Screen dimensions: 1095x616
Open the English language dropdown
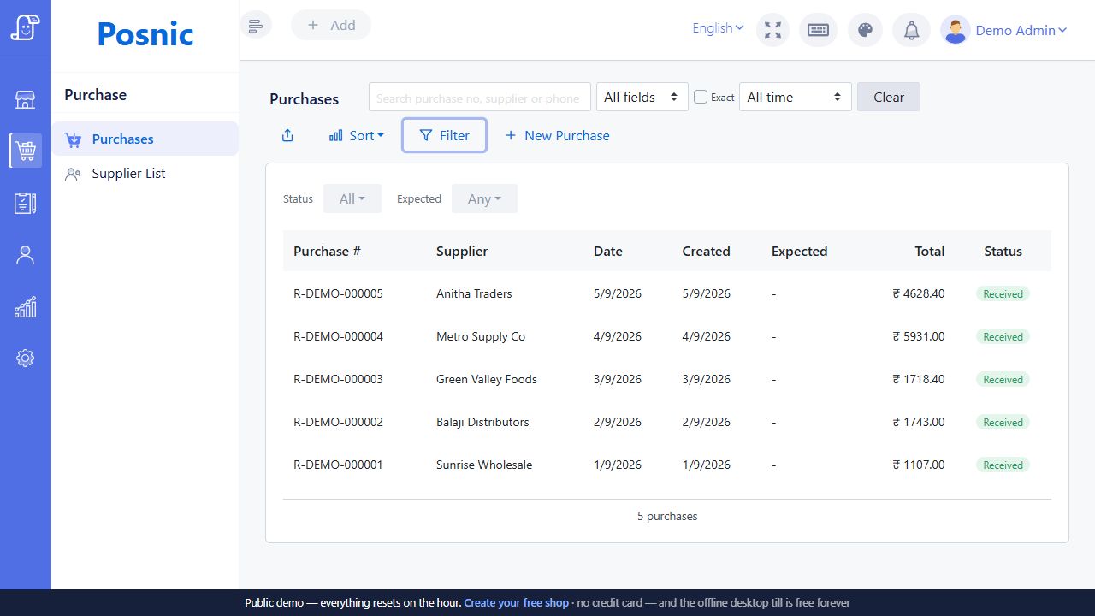pos(718,28)
